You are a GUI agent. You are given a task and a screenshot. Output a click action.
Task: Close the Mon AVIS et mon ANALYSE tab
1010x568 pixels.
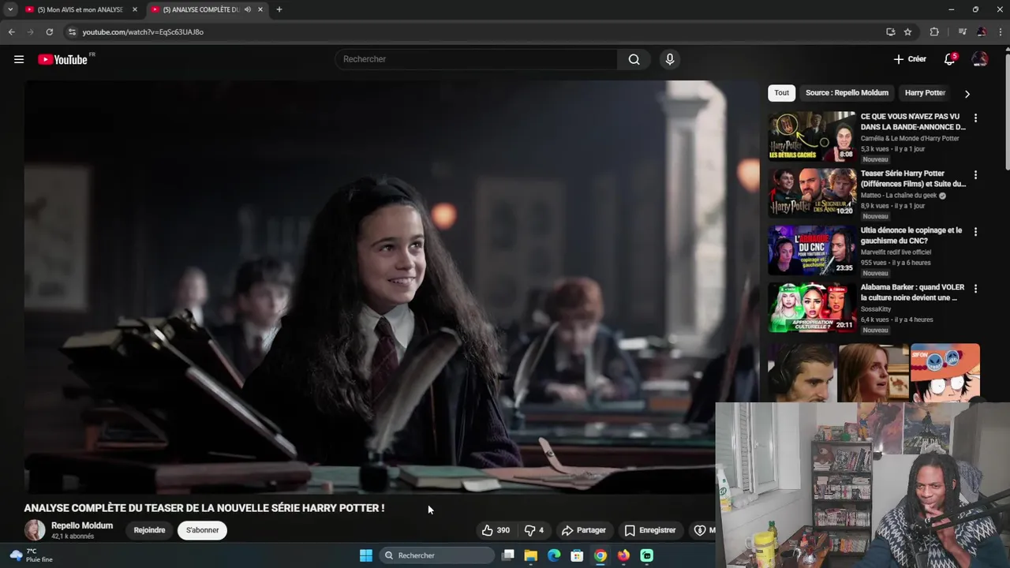(x=135, y=9)
